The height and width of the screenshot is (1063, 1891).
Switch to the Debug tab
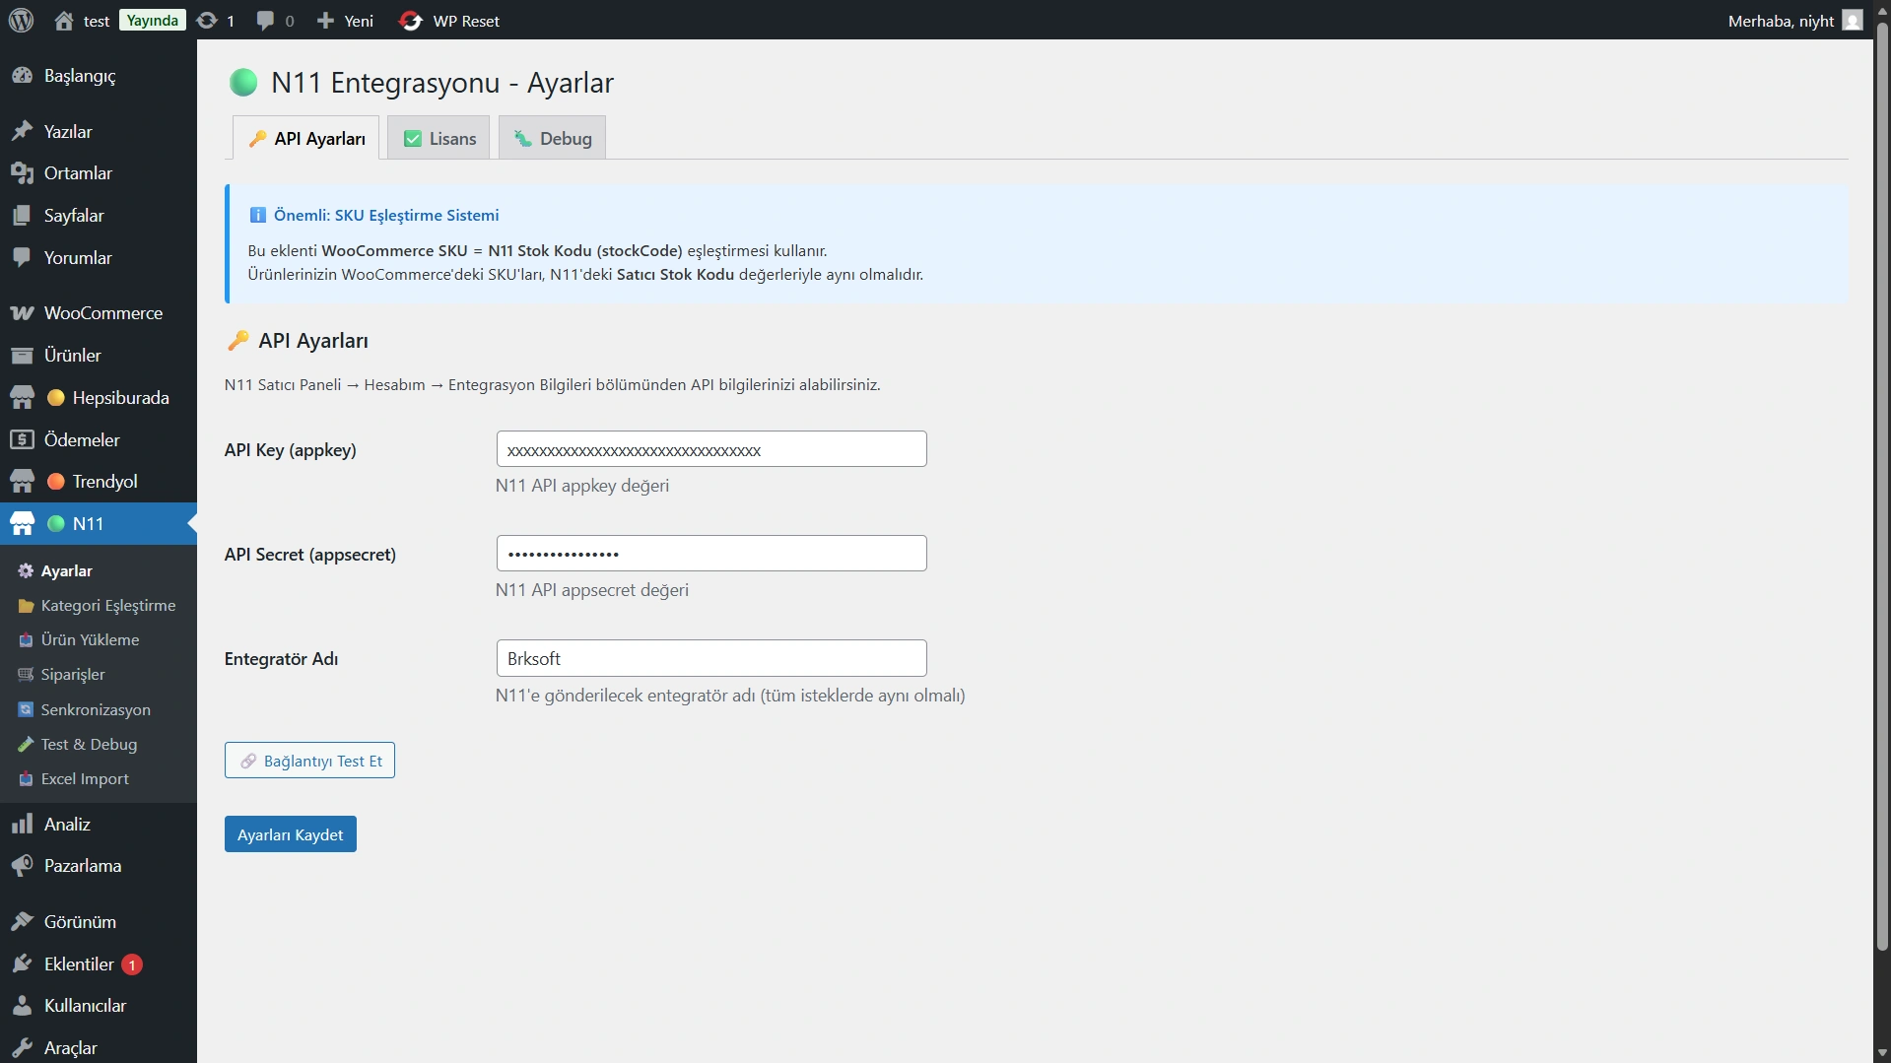click(x=553, y=139)
